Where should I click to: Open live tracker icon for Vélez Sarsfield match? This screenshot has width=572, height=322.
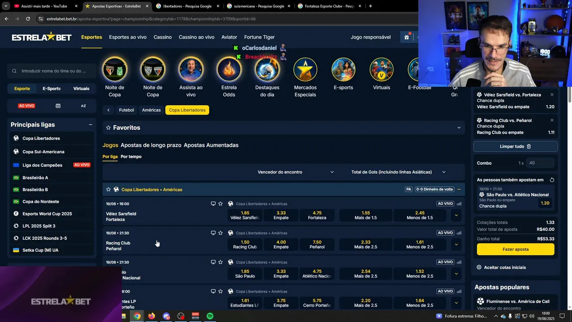(x=213, y=204)
